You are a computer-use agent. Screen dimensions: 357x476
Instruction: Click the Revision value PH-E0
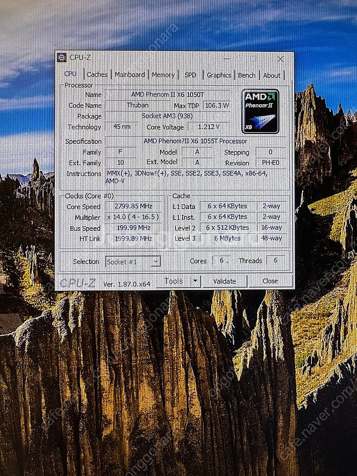(271, 163)
